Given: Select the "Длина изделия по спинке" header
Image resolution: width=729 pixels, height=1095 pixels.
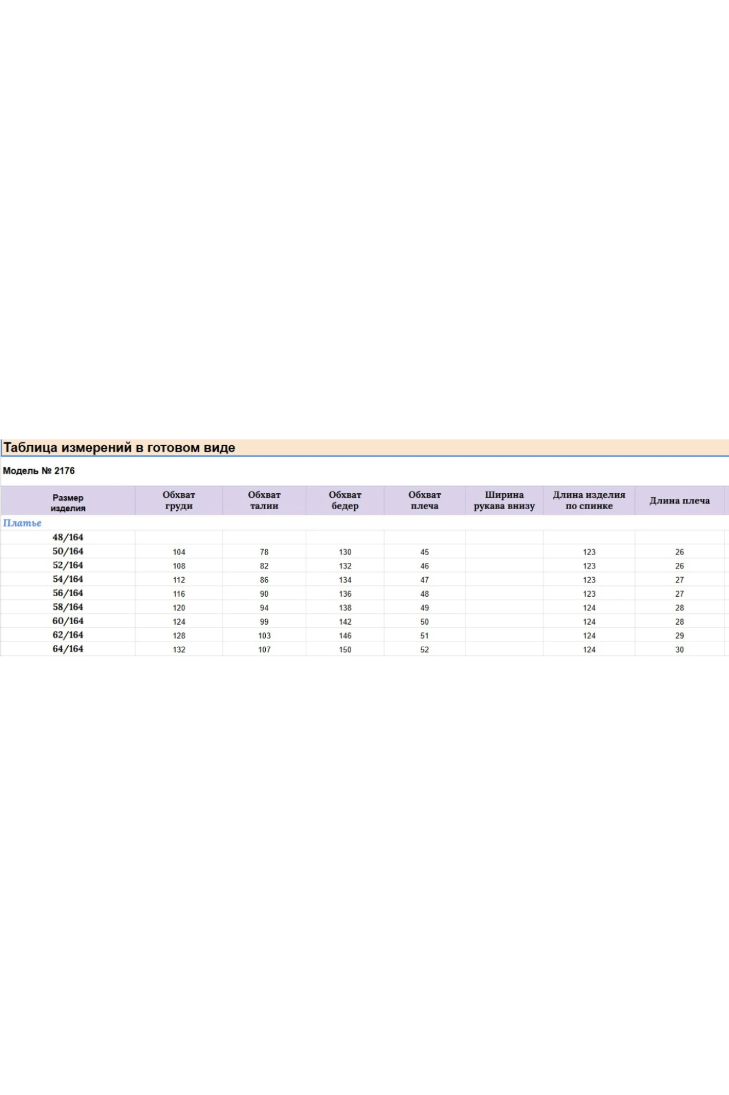Looking at the screenshot, I should click(x=589, y=500).
